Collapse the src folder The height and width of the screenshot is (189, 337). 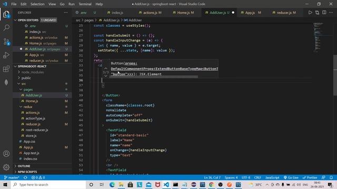coord(24,84)
